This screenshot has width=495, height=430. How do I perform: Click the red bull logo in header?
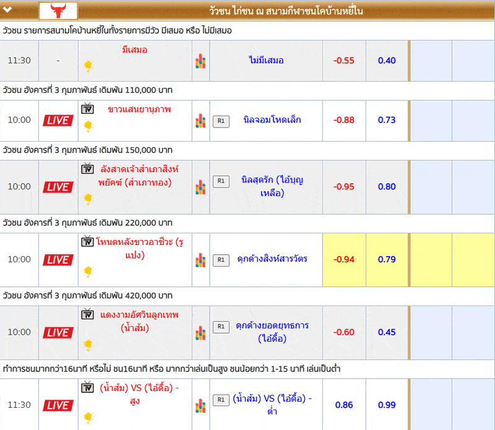click(x=58, y=11)
